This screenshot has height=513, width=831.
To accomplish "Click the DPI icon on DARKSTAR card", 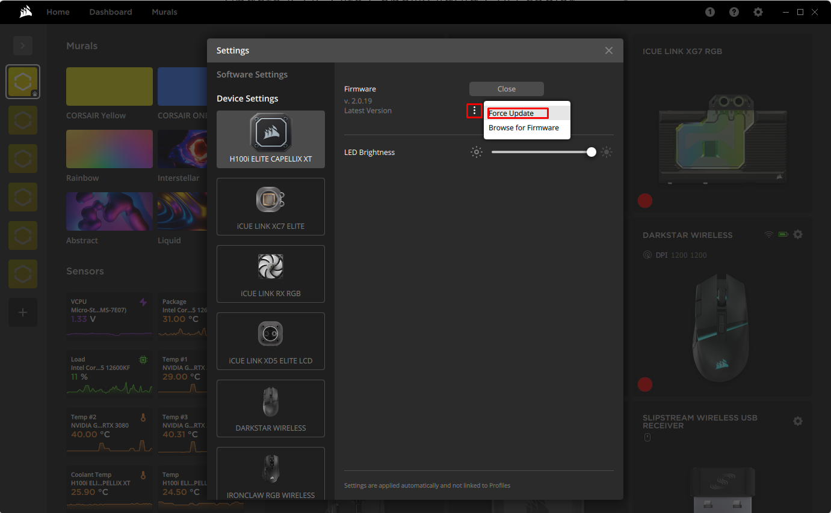I will (647, 255).
